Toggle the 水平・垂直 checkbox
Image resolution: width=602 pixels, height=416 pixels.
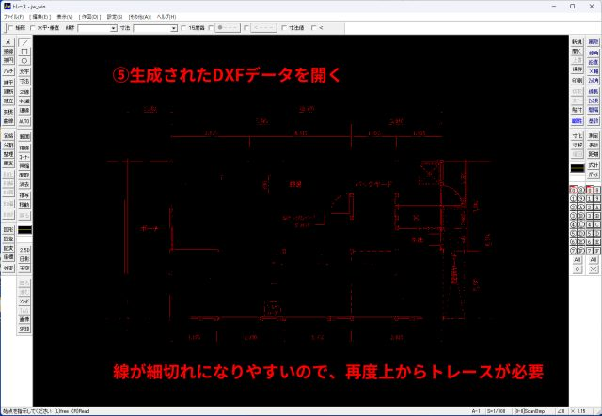(x=32, y=28)
